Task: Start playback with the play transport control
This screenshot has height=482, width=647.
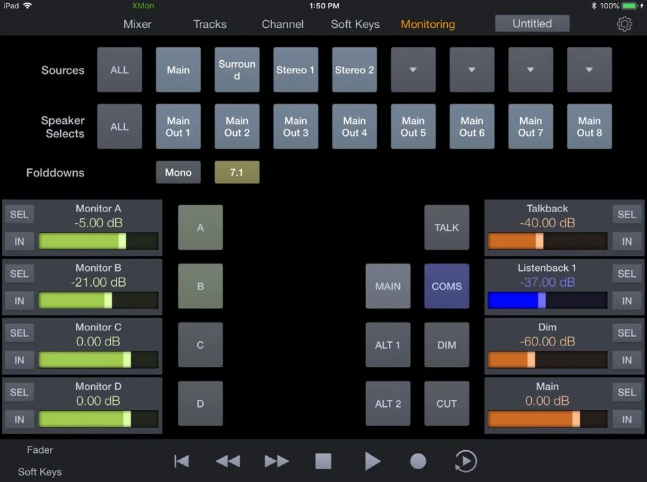Action: click(373, 461)
